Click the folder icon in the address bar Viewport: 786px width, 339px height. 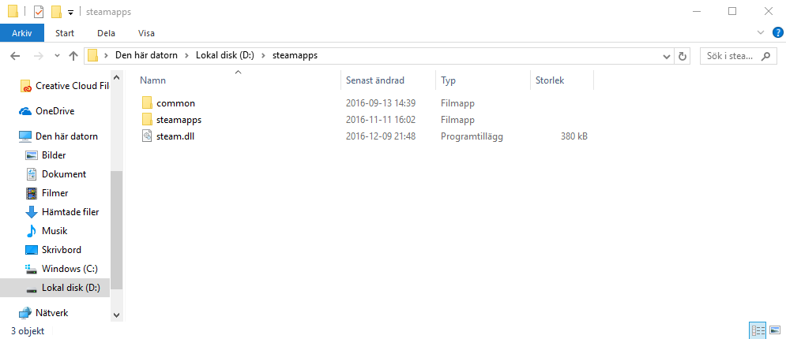click(92, 56)
